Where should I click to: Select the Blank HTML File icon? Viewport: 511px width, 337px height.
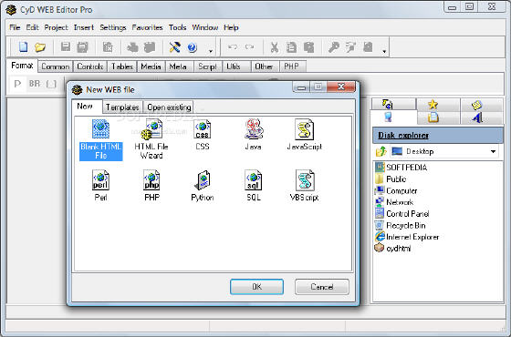pyautogui.click(x=100, y=128)
